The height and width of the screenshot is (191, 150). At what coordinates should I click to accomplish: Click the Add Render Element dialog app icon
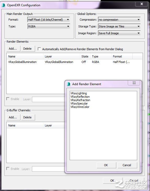(x=69, y=84)
